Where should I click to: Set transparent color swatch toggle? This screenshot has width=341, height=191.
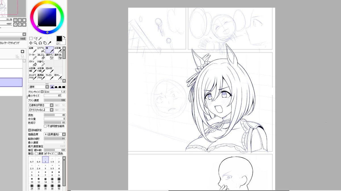(58, 44)
